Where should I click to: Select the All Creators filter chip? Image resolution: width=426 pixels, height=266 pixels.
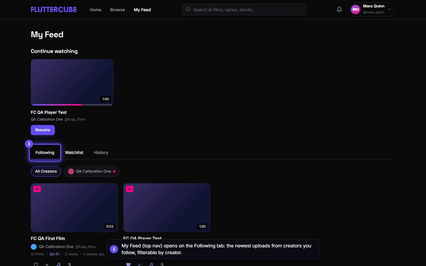click(x=46, y=171)
